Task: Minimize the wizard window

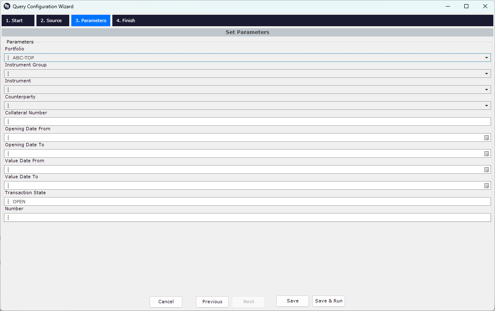Action: click(x=447, y=6)
